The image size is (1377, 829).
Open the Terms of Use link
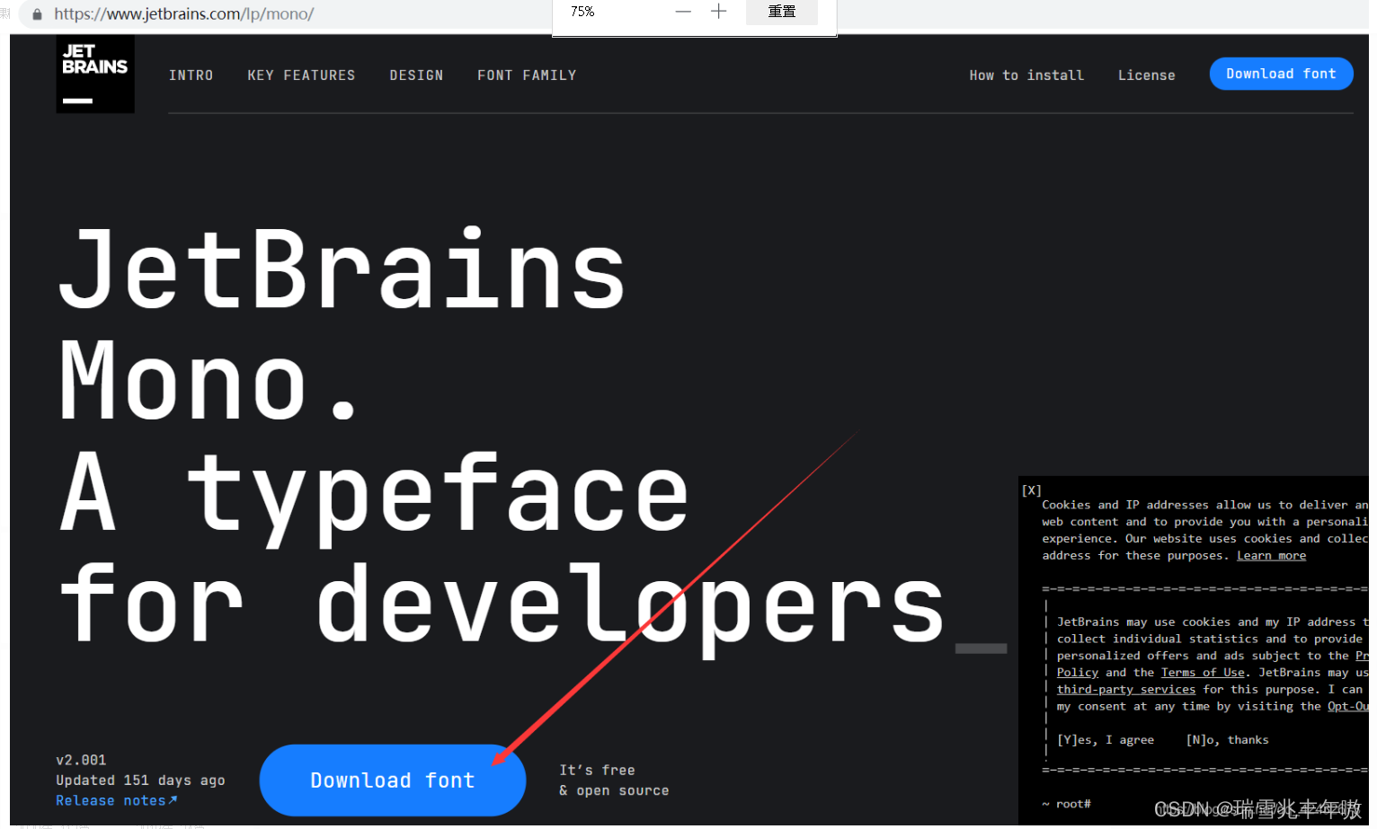1203,673
